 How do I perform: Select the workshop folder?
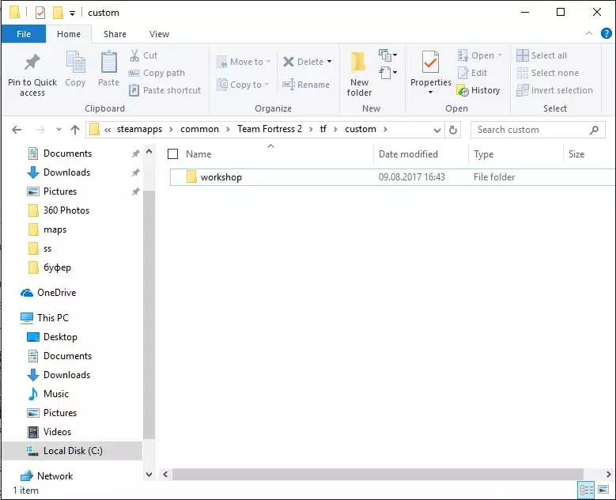[392, 177]
